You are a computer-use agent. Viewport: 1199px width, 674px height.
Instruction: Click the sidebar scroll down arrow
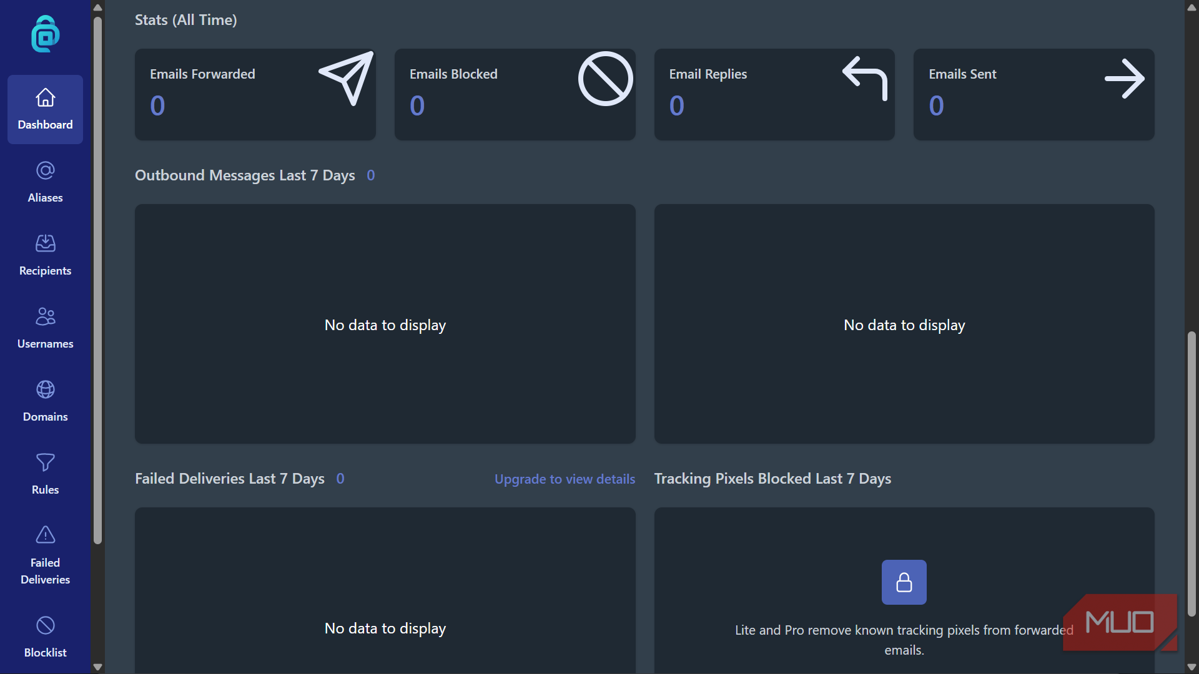97,667
